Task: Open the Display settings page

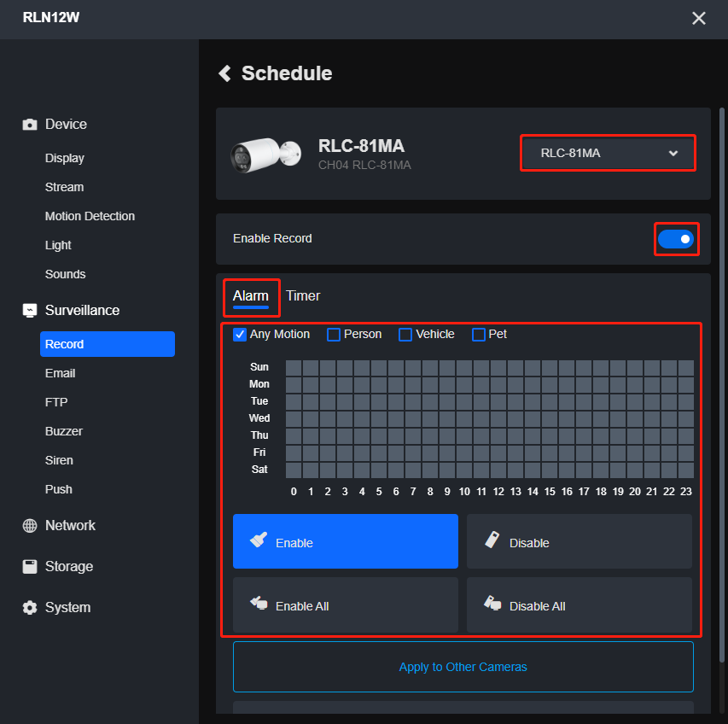Action: click(x=65, y=158)
